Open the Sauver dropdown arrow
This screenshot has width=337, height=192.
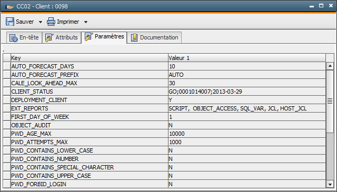pyautogui.click(x=41, y=22)
